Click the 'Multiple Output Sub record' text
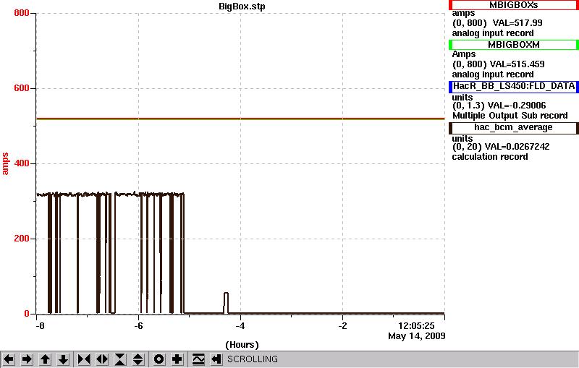Image resolution: width=579 pixels, height=368 pixels. [510, 116]
